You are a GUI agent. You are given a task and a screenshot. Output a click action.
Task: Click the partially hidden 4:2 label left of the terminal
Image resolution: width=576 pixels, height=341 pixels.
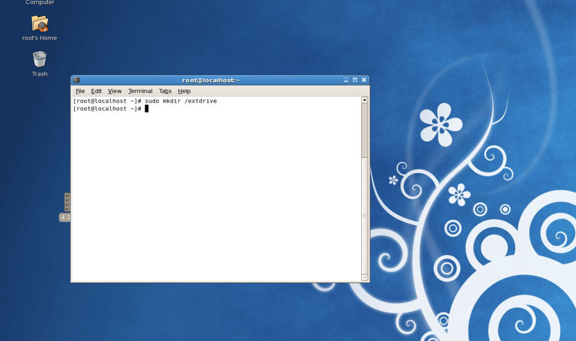pyautogui.click(x=65, y=217)
